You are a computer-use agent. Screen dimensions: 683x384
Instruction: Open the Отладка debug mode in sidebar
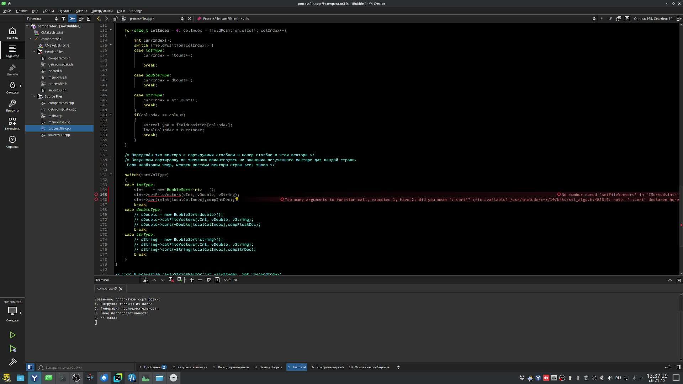pyautogui.click(x=12, y=87)
